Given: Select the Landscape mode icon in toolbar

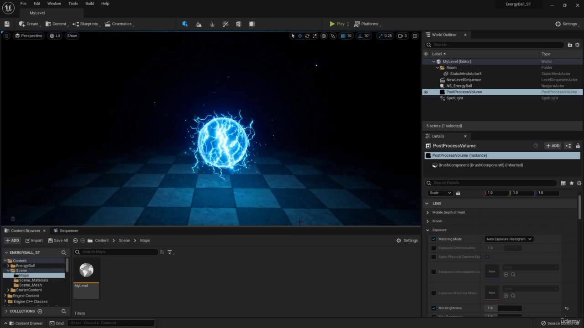Looking at the screenshot, I should pyautogui.click(x=198, y=24).
